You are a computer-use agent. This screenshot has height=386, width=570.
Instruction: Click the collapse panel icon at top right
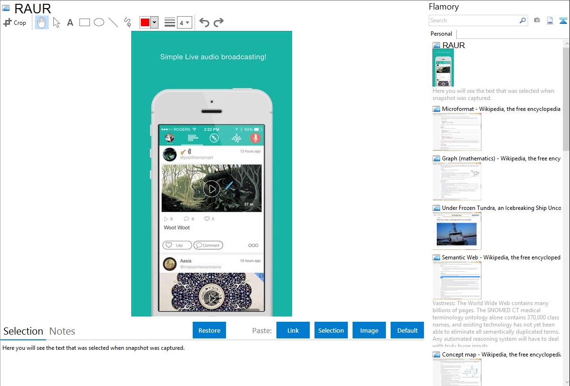563,21
